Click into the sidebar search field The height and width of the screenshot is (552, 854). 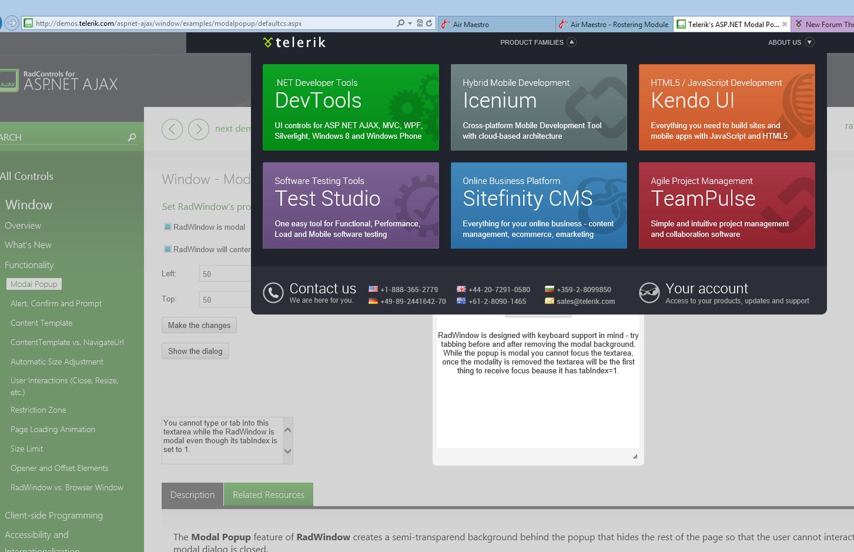[62, 137]
